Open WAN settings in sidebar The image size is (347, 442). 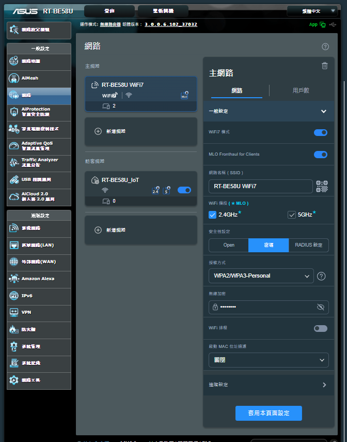tap(39, 262)
